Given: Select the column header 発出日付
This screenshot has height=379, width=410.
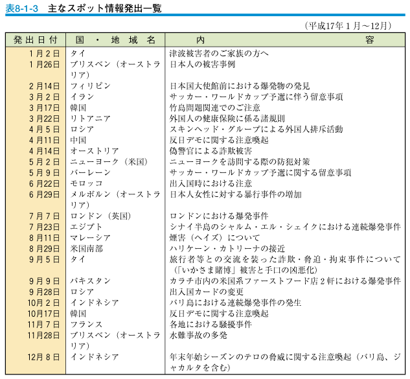Looking at the screenshot, I should (36, 40).
